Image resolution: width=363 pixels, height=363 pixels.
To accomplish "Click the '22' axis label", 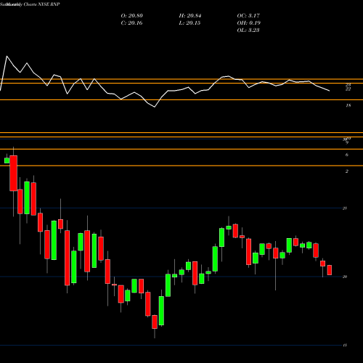I will click(x=348, y=89).
